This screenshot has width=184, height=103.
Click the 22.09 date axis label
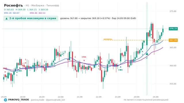tap(99, 97)
